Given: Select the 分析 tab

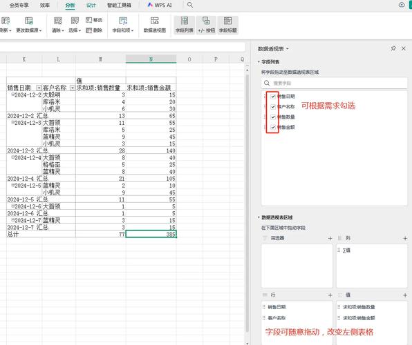Looking at the screenshot, I should pos(70,5).
